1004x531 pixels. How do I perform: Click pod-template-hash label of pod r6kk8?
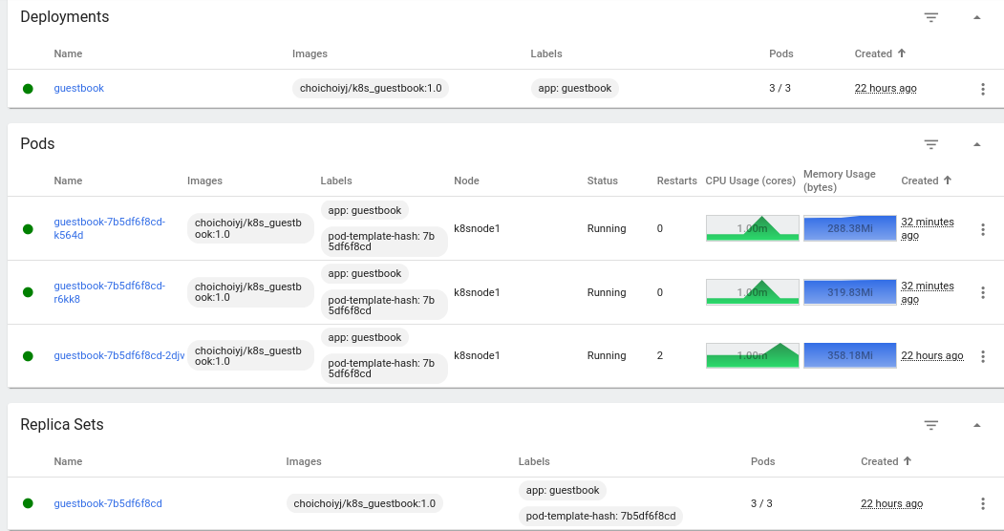tap(383, 306)
